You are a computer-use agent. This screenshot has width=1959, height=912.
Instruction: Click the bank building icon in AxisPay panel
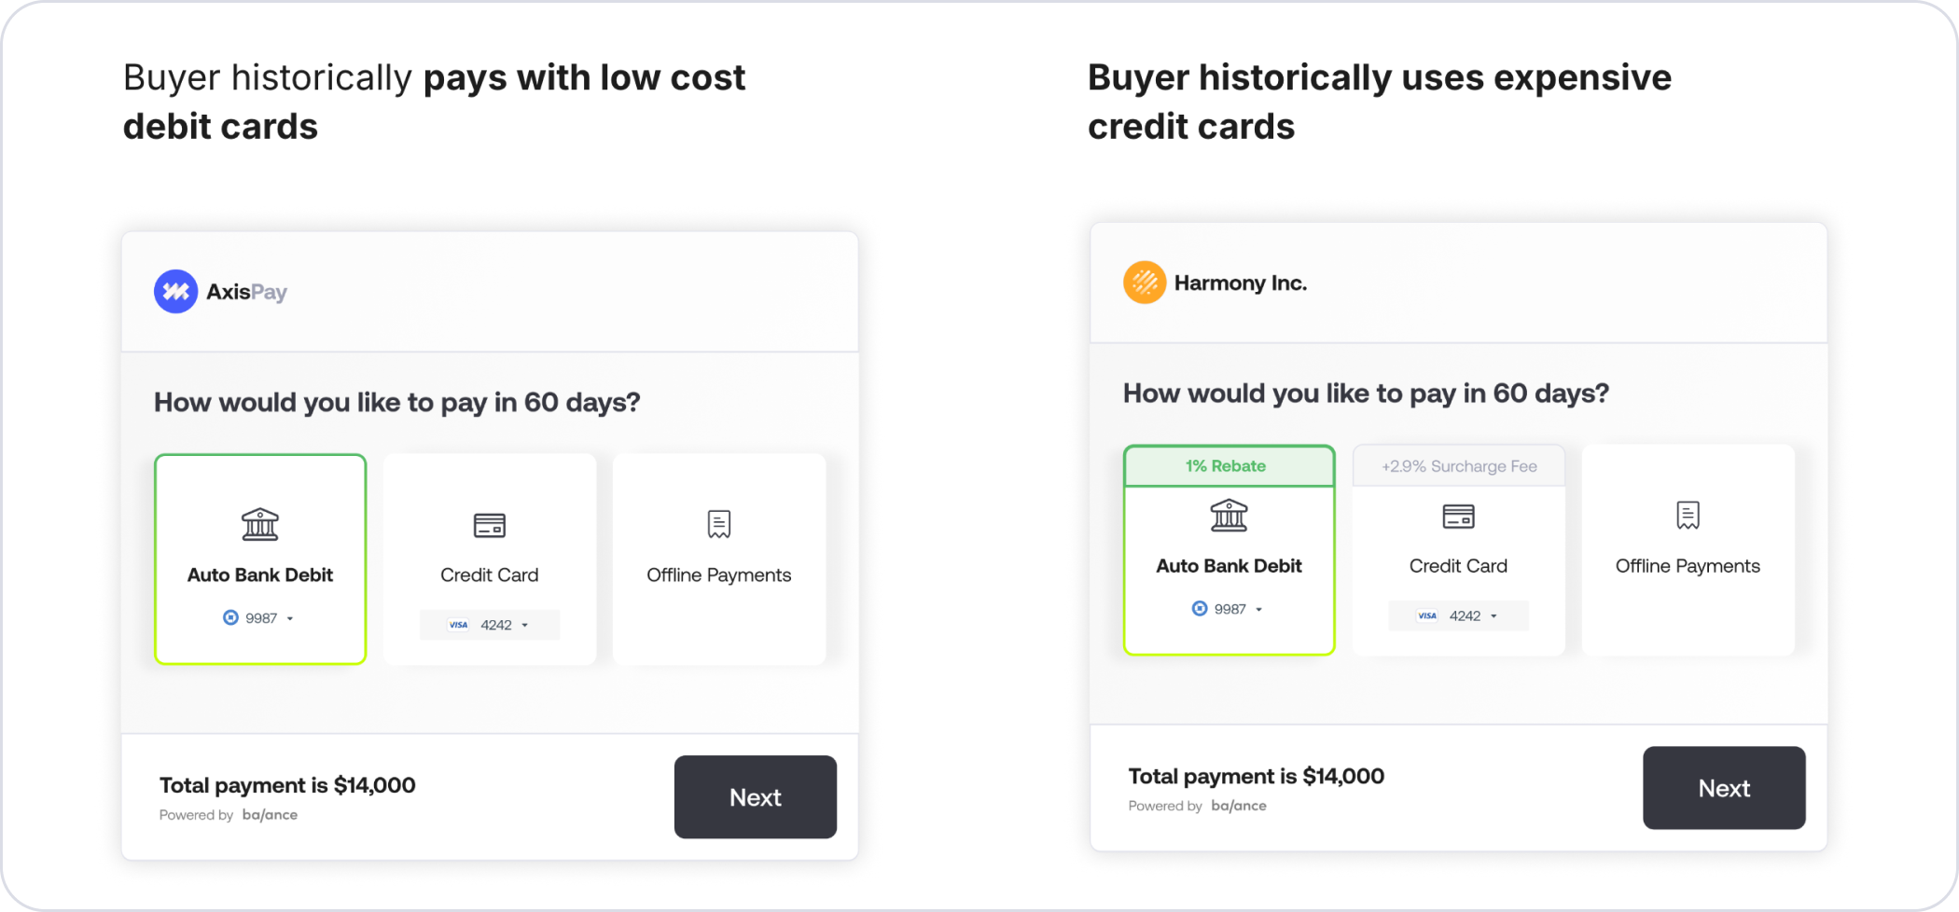point(260,524)
